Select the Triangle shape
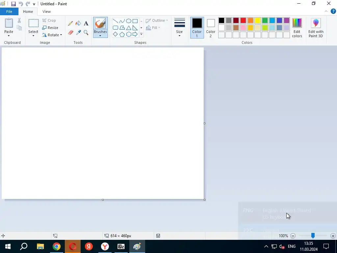 tap(129, 28)
